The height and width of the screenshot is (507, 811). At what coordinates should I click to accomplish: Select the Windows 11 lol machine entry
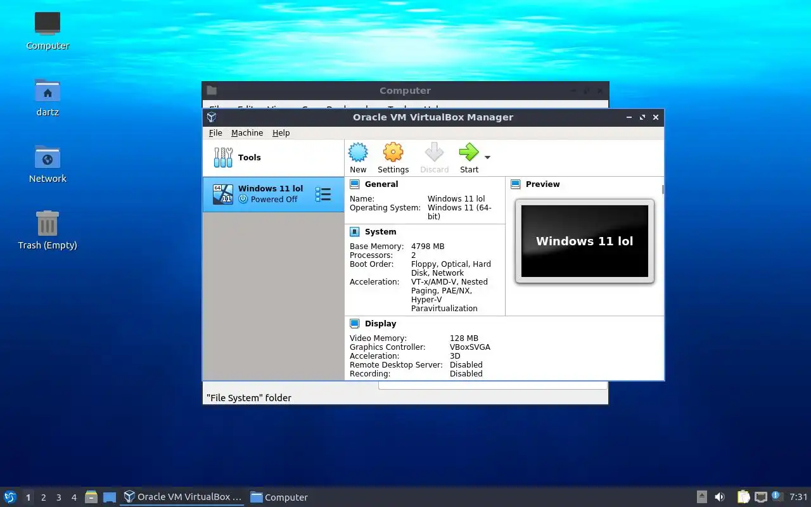point(273,194)
